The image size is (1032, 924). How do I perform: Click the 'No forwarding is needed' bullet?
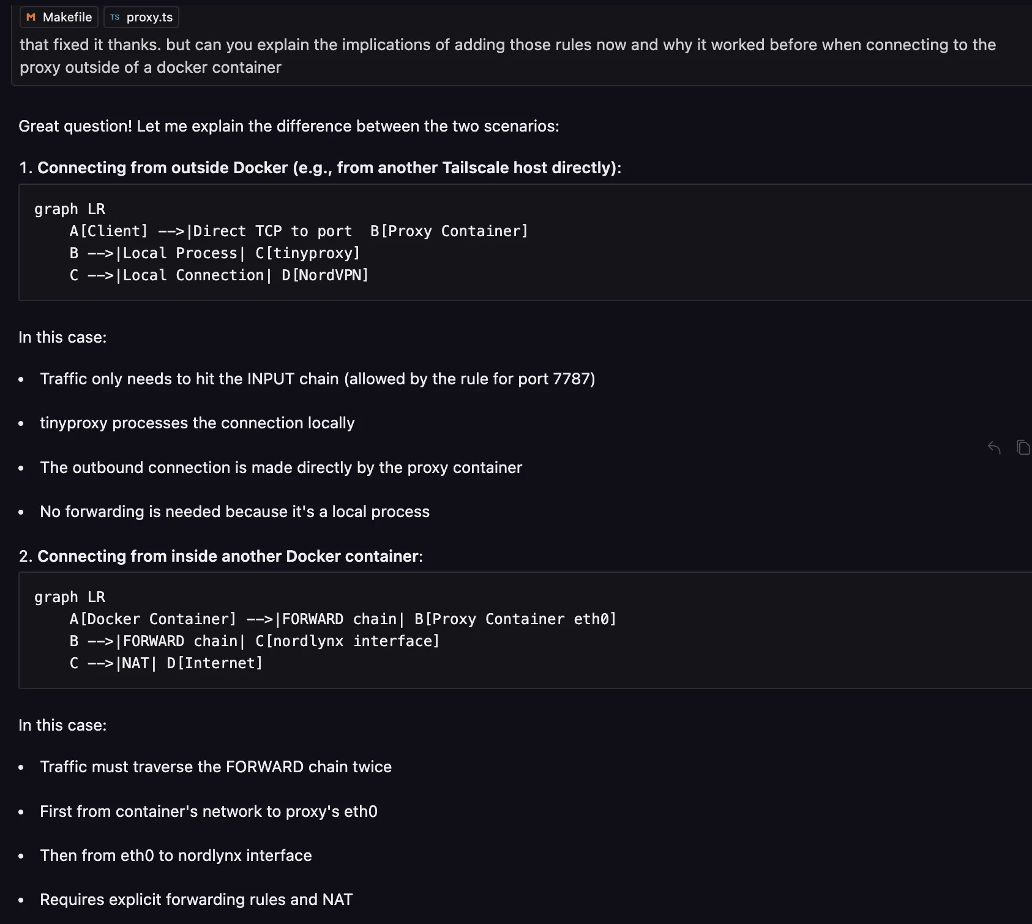pyautogui.click(x=234, y=512)
